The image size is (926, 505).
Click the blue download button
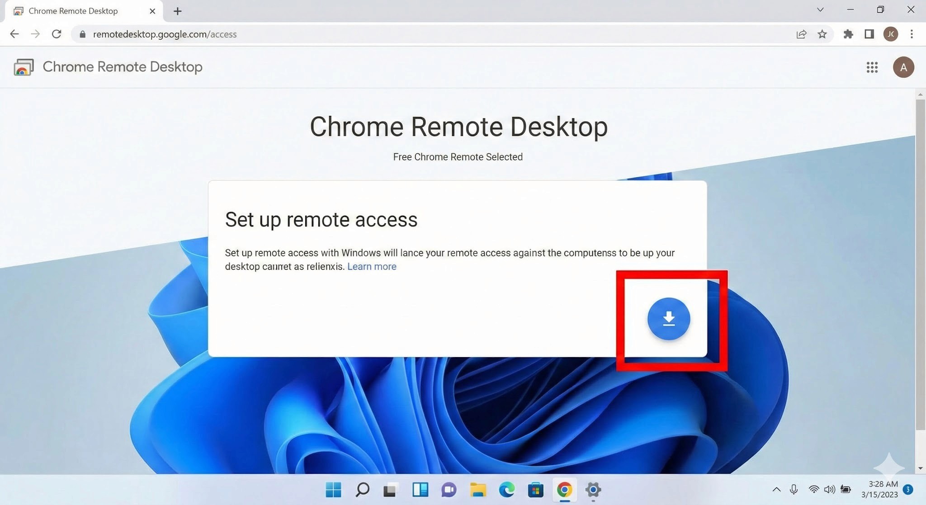(668, 319)
